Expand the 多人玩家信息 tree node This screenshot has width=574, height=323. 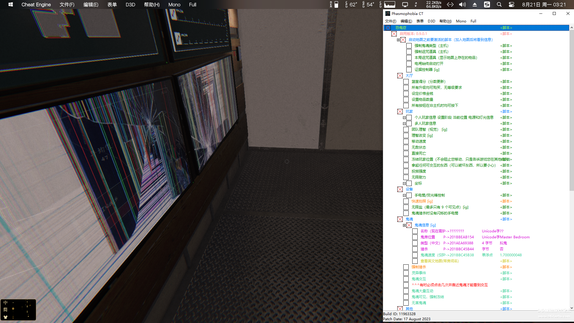tap(404, 124)
